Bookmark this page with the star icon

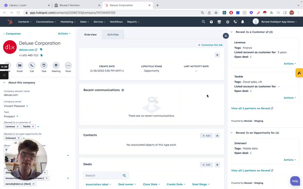tap(216, 13)
